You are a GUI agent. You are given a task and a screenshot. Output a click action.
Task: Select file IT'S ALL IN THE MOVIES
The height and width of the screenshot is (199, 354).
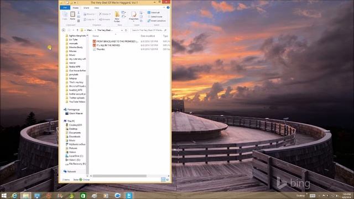[106, 45]
